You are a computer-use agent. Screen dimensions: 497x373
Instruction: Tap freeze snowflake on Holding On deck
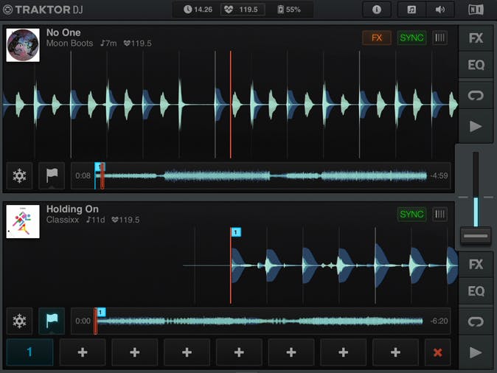pyautogui.click(x=19, y=321)
